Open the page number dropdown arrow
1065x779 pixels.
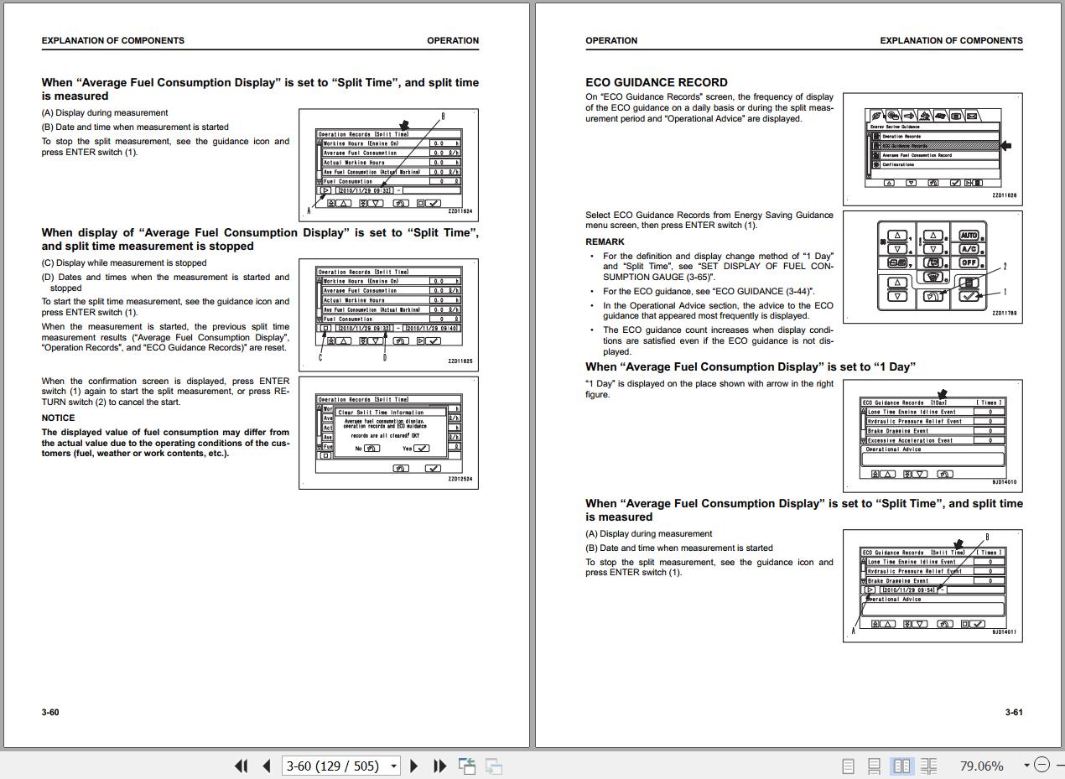[392, 766]
